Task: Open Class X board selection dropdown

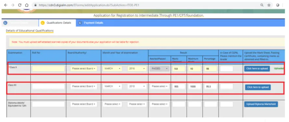Action: (x=83, y=68)
